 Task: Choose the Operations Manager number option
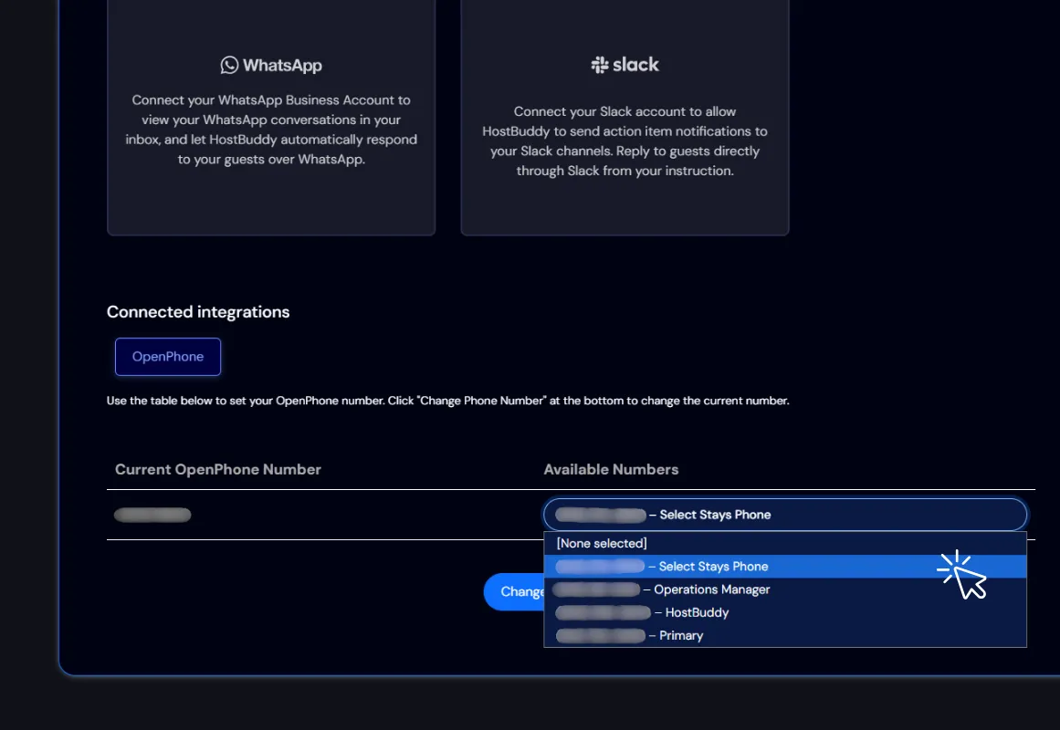(785, 589)
